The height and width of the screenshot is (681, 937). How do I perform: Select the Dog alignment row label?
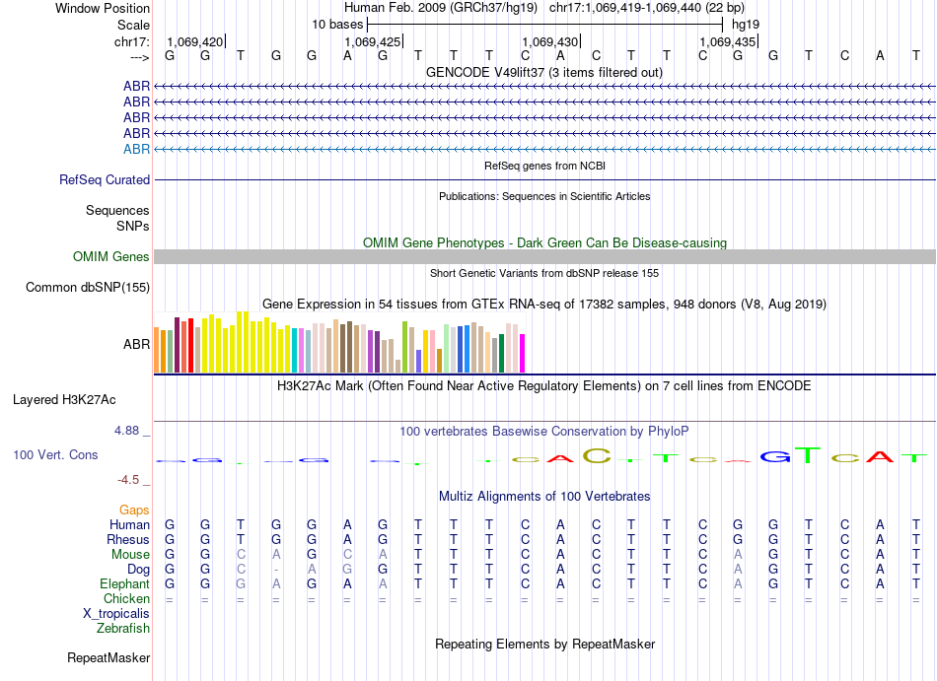click(x=138, y=570)
